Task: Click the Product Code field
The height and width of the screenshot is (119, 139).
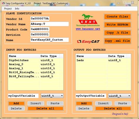Action: click(40, 29)
